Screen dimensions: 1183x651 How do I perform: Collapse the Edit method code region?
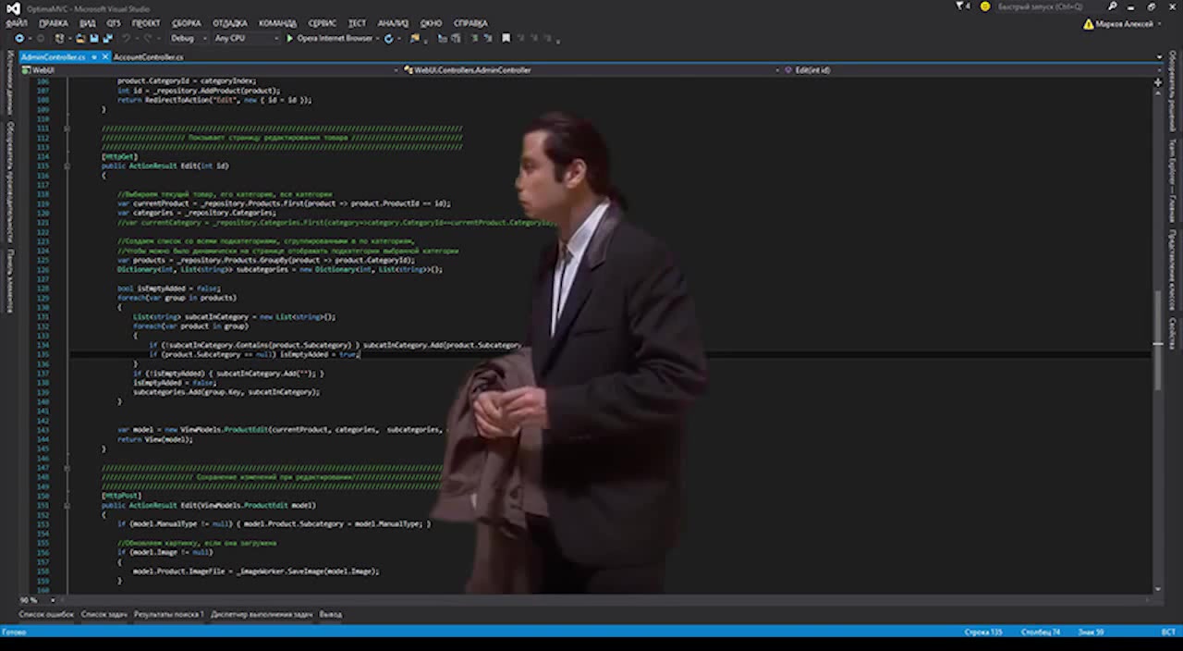(67, 166)
